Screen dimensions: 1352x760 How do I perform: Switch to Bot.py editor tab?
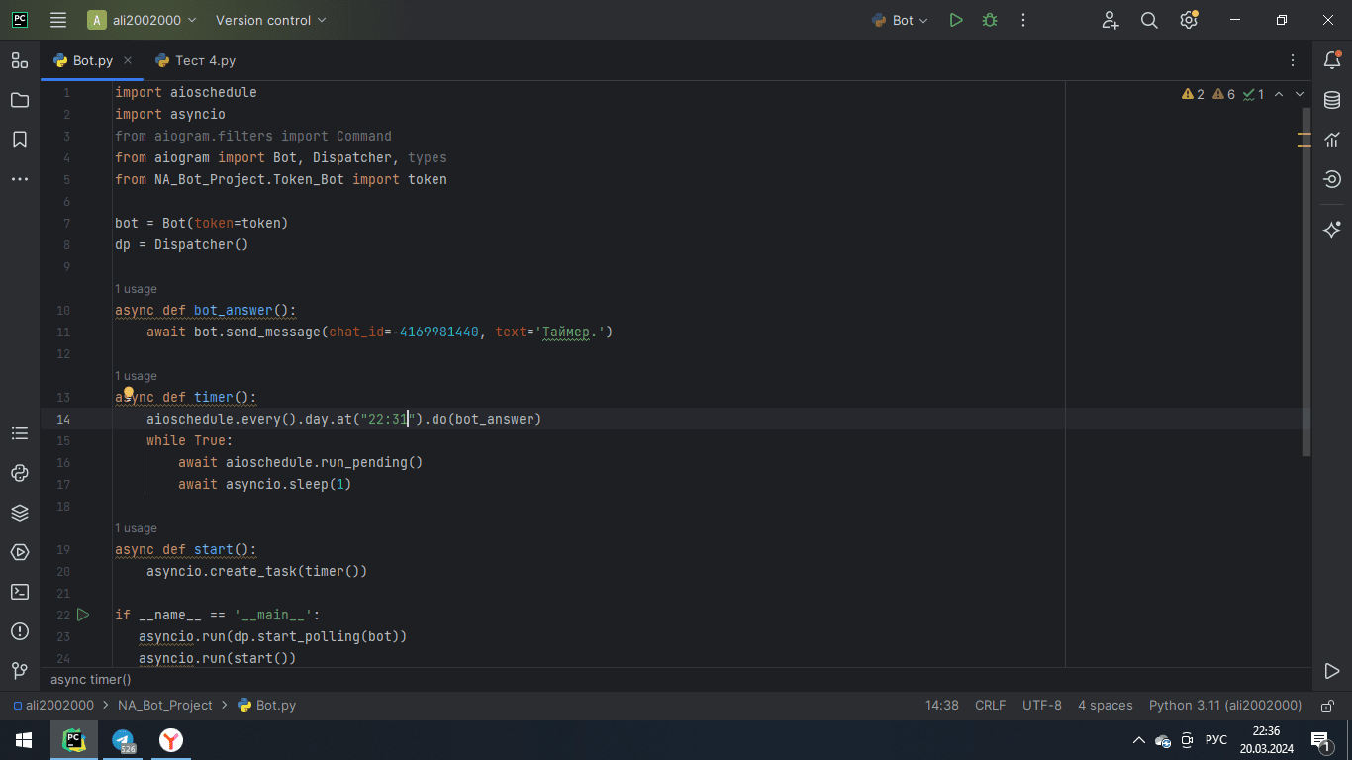click(93, 60)
